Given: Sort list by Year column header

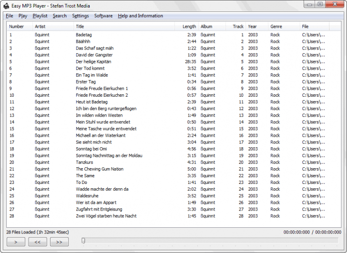Looking at the screenshot, I should 257,27.
